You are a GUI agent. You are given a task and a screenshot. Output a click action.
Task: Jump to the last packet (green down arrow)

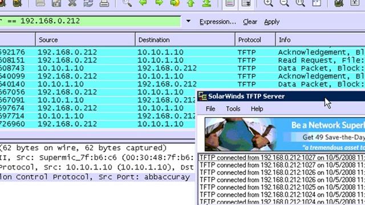[206, 3]
